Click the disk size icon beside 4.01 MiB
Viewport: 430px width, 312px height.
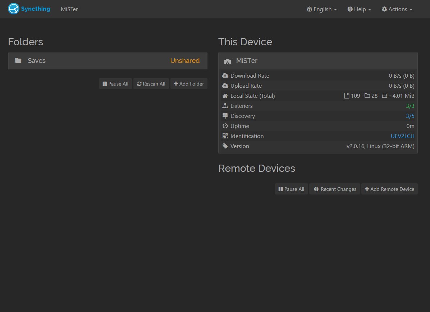[384, 96]
